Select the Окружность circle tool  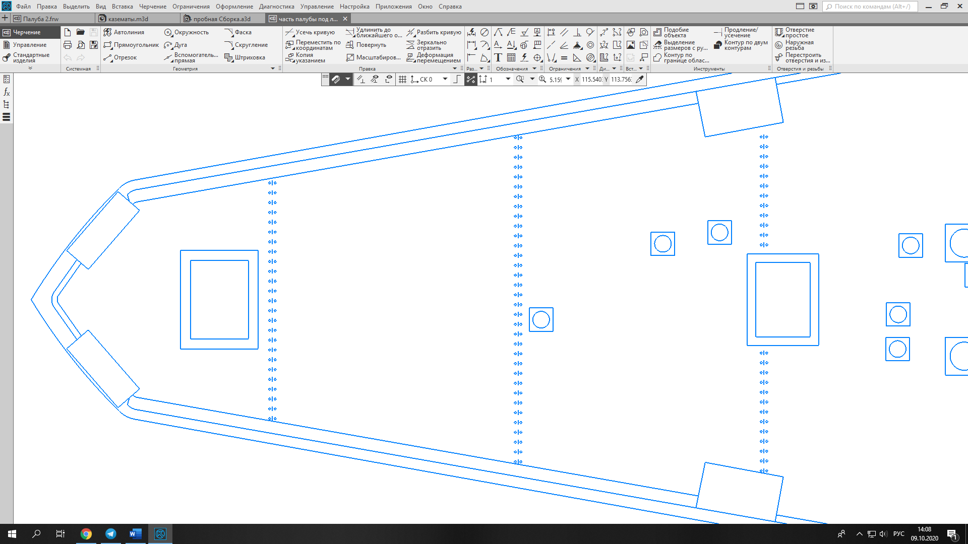pyautogui.click(x=187, y=32)
